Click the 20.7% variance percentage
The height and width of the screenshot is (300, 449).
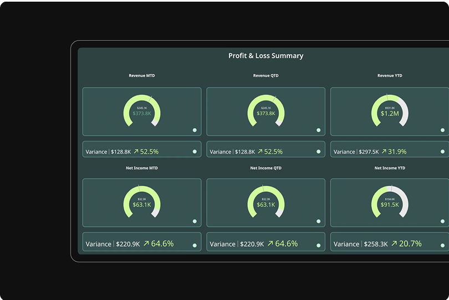pyautogui.click(x=410, y=243)
